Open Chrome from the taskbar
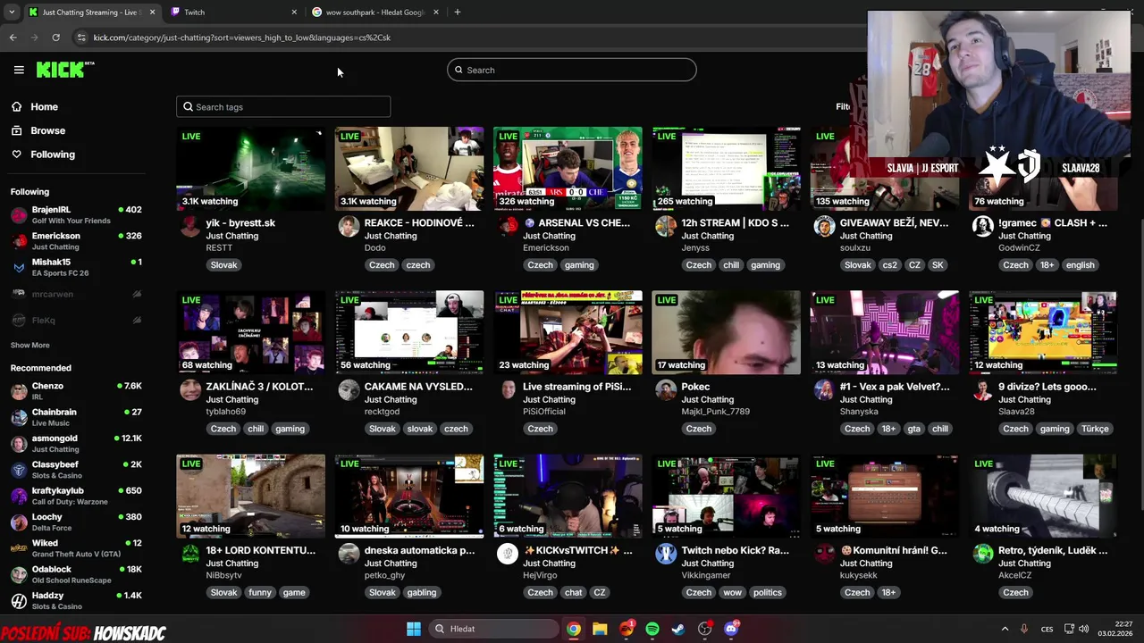 pos(574,629)
